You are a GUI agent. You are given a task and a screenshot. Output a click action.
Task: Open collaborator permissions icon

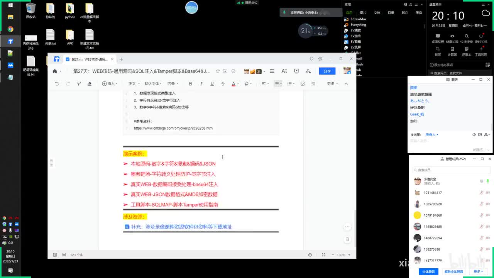(x=308, y=71)
